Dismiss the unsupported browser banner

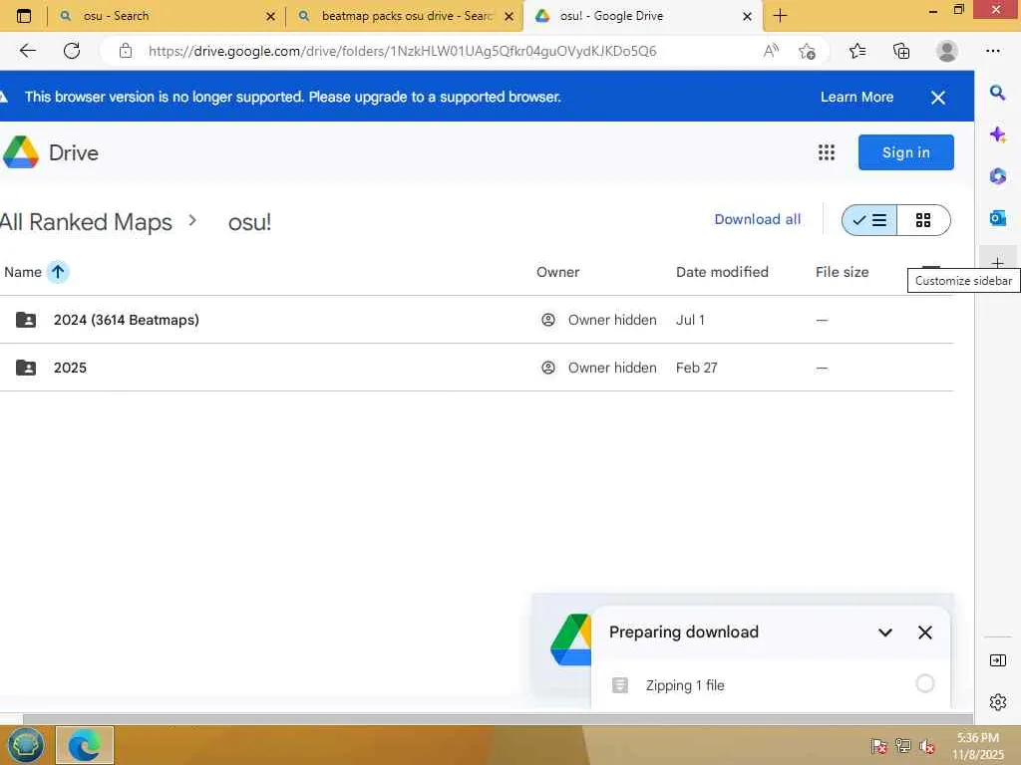pyautogui.click(x=937, y=98)
